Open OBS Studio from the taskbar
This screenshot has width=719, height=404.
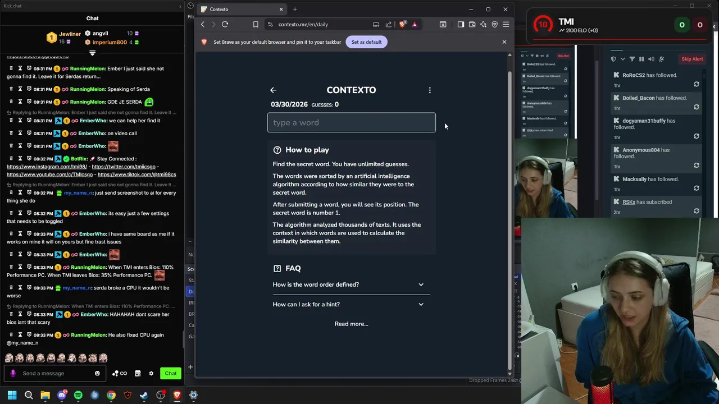(161, 395)
